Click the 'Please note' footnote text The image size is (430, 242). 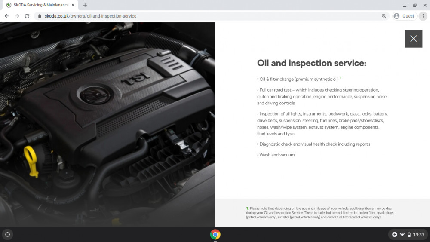pyautogui.click(x=320, y=213)
